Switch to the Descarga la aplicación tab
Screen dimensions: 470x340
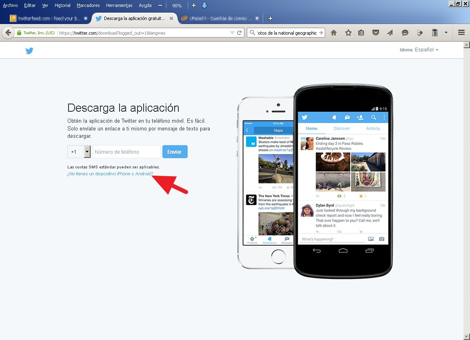tap(134, 18)
